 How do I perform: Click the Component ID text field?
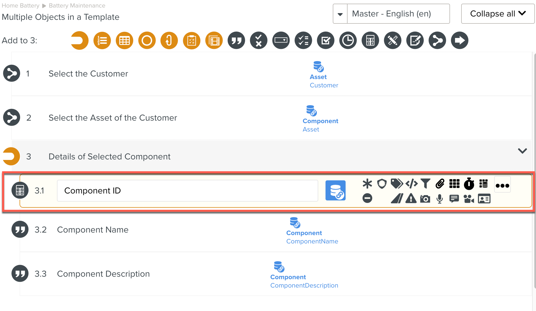pyautogui.click(x=187, y=191)
